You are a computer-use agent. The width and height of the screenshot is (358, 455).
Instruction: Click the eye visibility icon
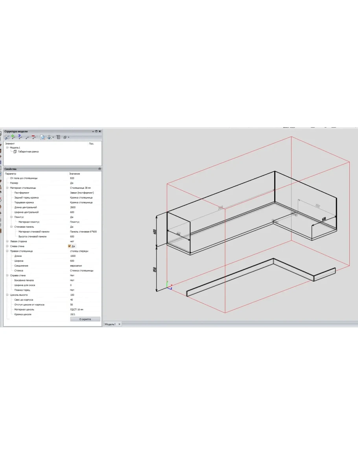point(49,137)
